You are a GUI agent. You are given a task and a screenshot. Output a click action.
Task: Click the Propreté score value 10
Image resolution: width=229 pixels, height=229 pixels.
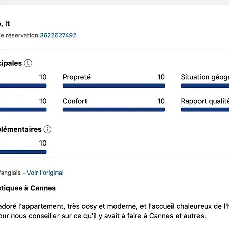(161, 77)
